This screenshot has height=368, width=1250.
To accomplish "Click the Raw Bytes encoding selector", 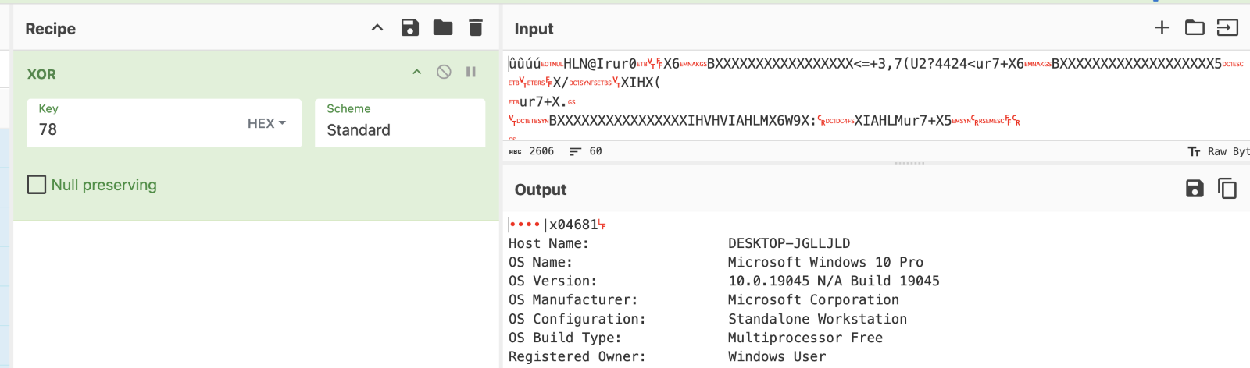I will point(1220,151).
